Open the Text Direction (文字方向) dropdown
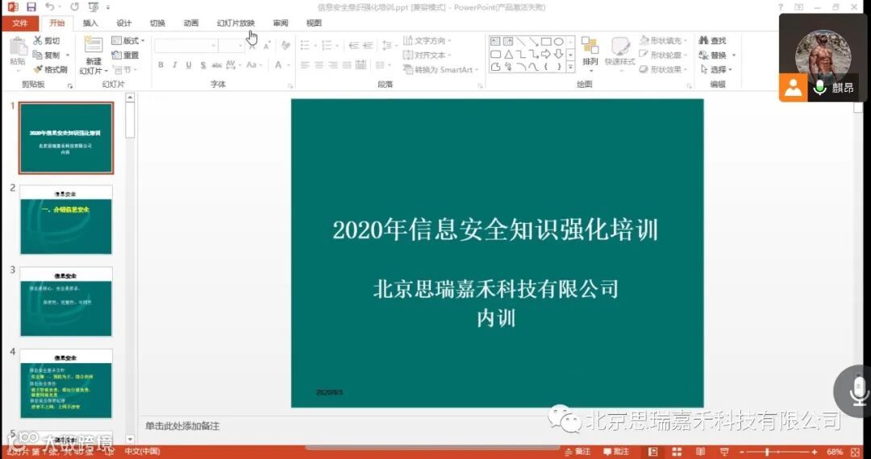Viewport: 871px width, 459px height. [427, 41]
